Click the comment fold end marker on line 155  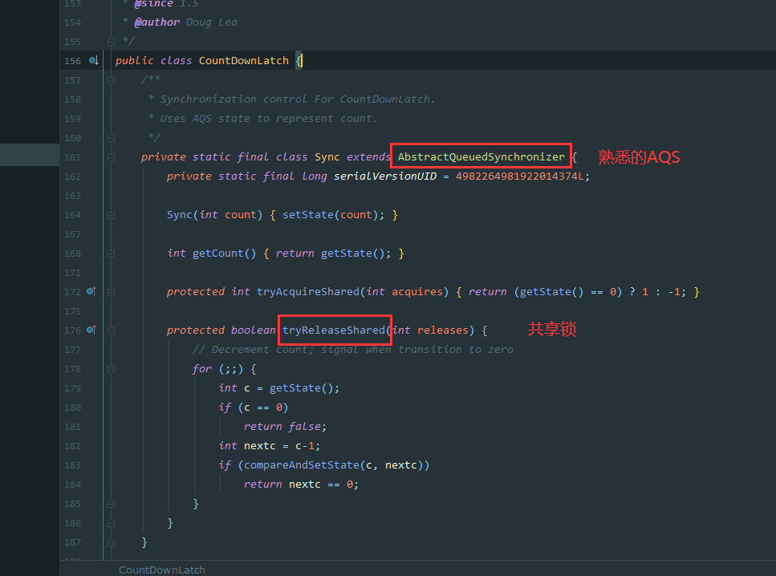tap(111, 42)
